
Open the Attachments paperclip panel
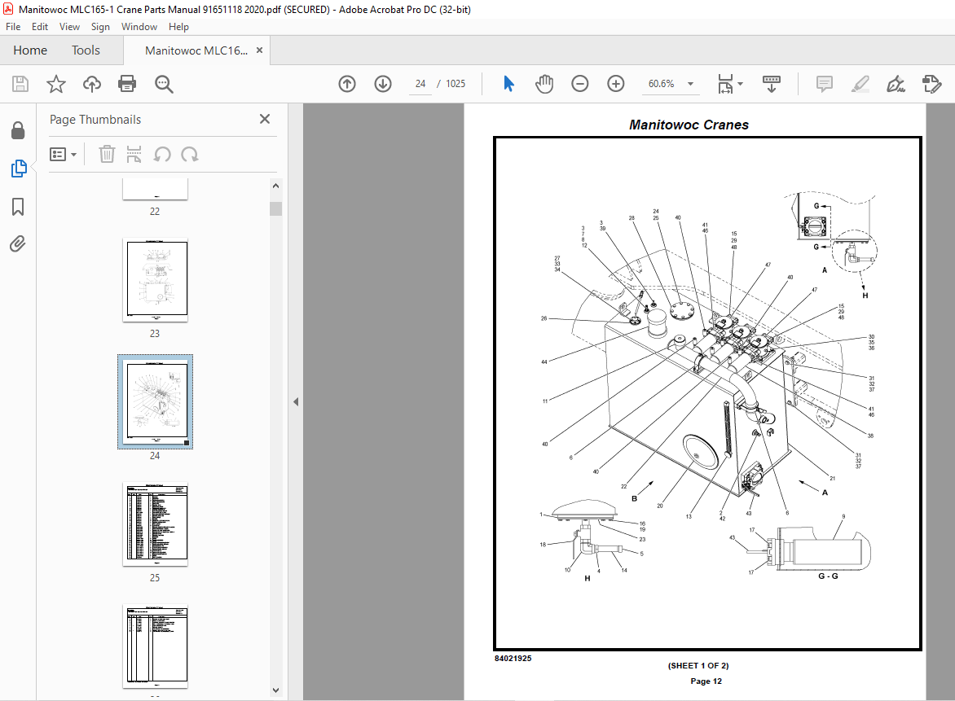18,244
